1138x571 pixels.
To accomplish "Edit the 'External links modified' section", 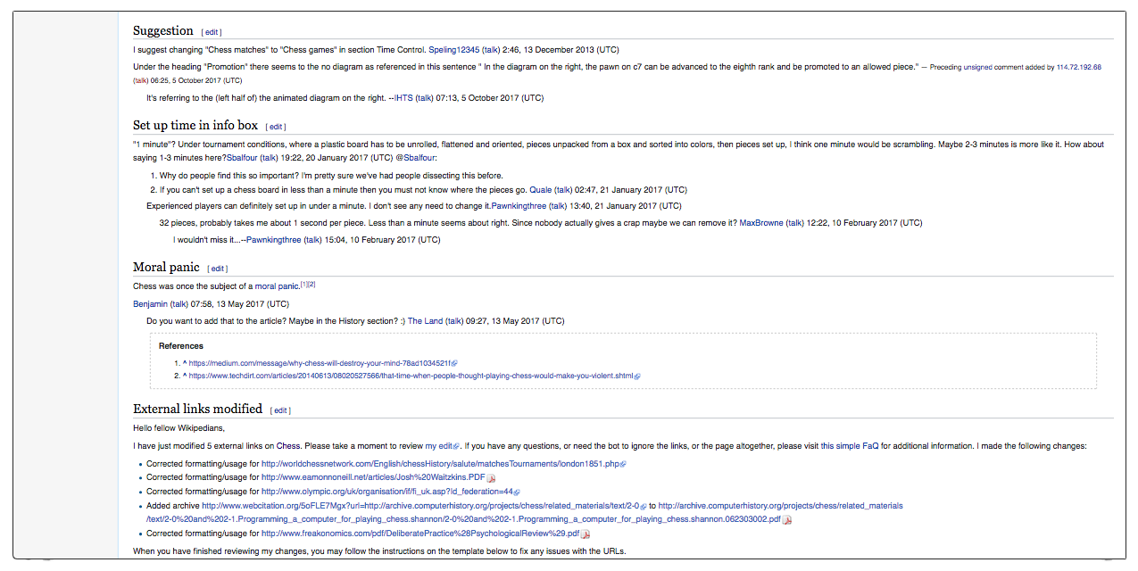I will pos(280,410).
